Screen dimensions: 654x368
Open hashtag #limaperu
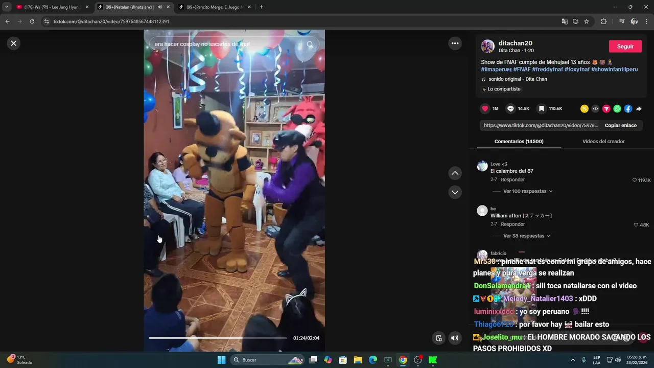(x=496, y=69)
